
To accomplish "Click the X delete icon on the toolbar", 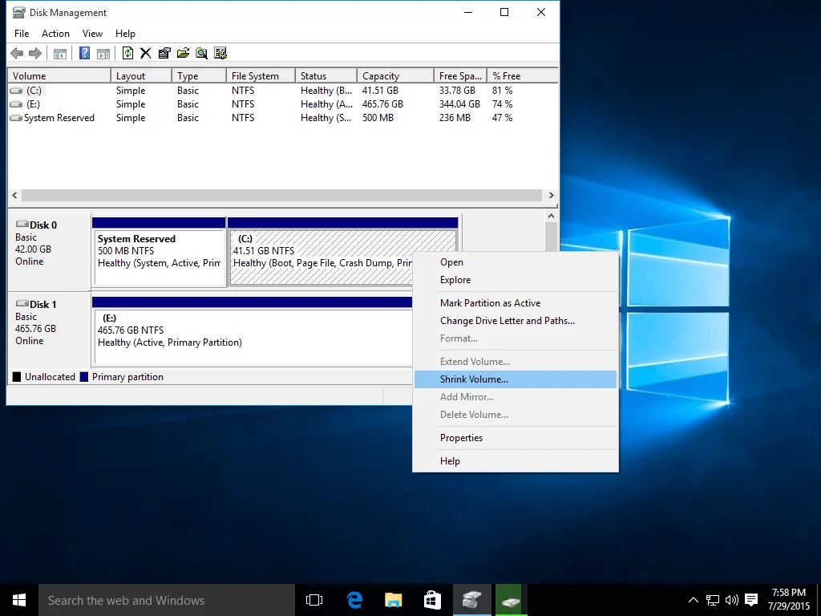I will [x=146, y=53].
